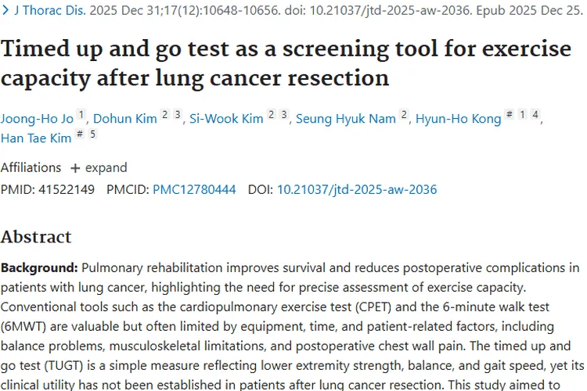
Task: Click author Dohun Kim
Action: [x=124, y=119]
